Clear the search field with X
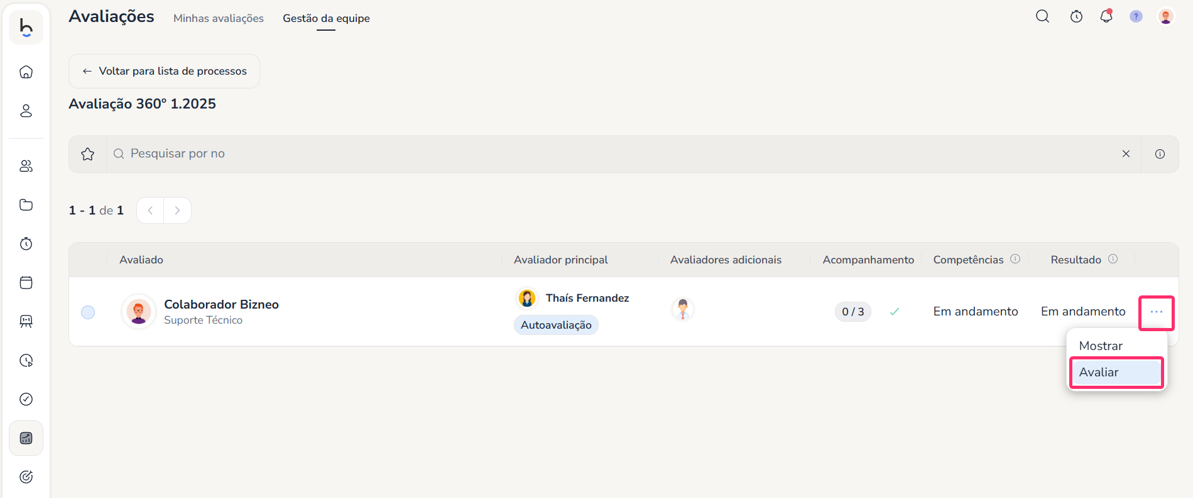1193x498 pixels. coord(1126,154)
